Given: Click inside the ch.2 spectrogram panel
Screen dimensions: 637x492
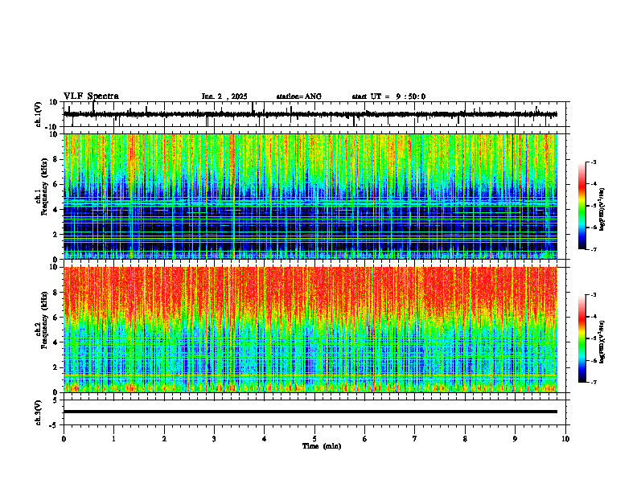Looking at the screenshot, I should [310, 330].
